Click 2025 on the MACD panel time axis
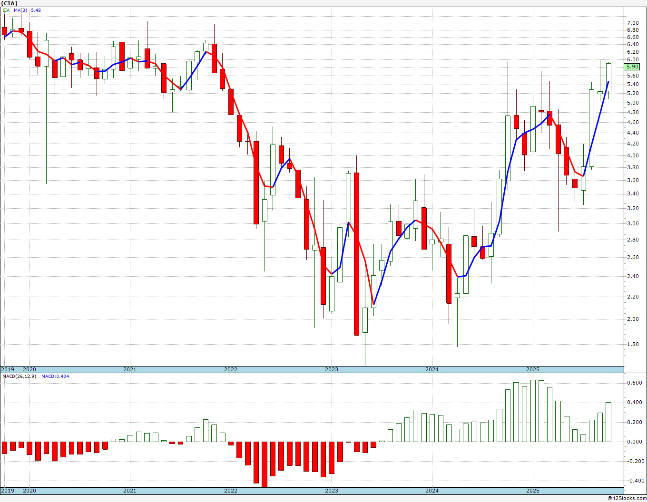The height and width of the screenshot is (502, 647). 533,491
